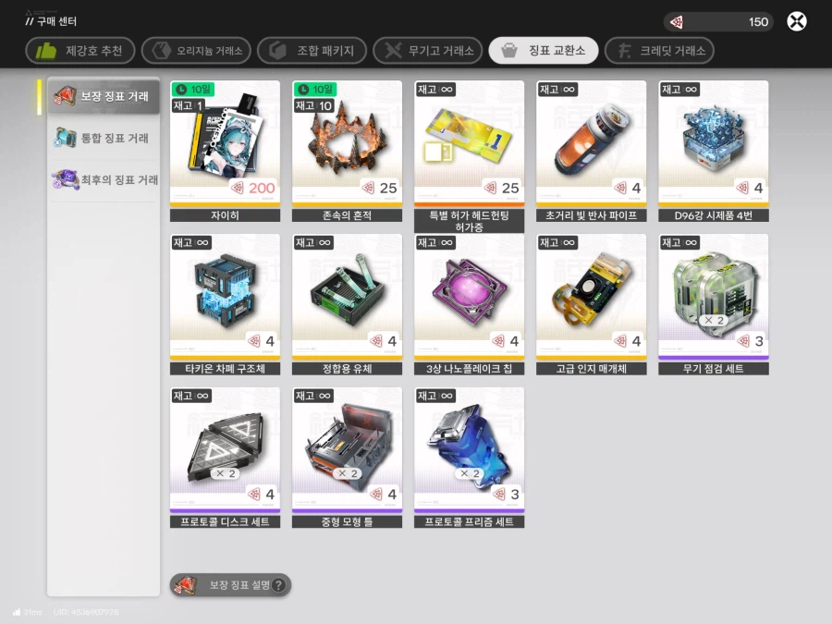The height and width of the screenshot is (624, 832).
Task: Close the shop with the X button
Action: 797,21
